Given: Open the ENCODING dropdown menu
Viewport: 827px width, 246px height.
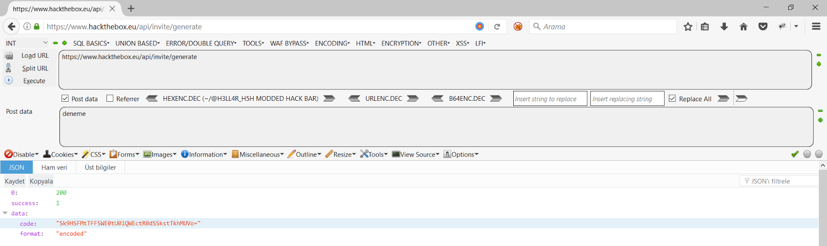Looking at the screenshot, I should [332, 43].
